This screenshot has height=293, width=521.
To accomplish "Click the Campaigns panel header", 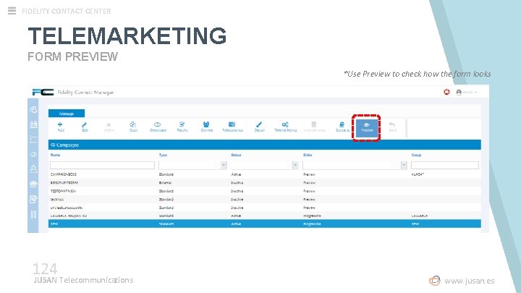I will coord(265,145).
